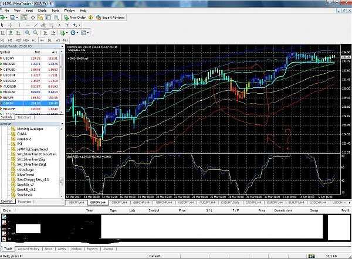Open the Indicators list icon

point(63,33)
